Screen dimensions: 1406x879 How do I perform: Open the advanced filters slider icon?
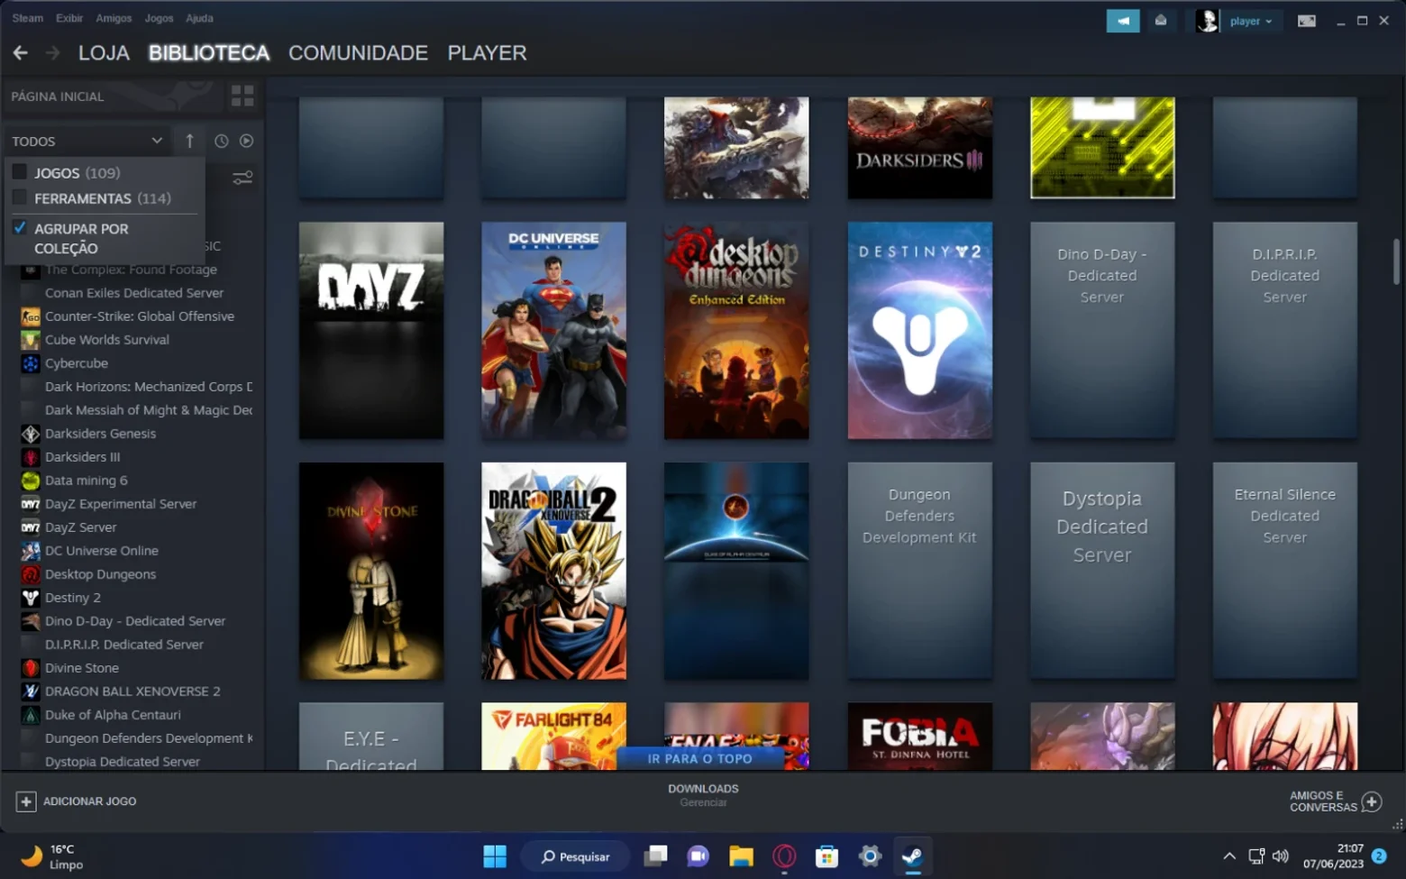pos(242,178)
